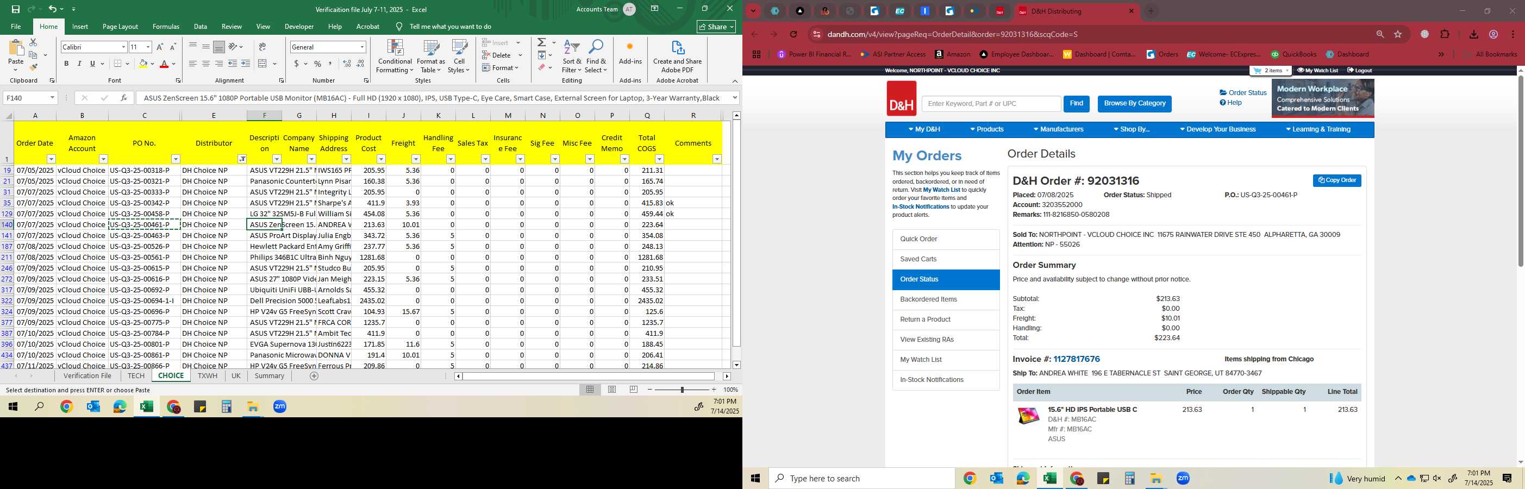Open the File menu in Excel
Screen dimensions: 1525x489
(16, 27)
